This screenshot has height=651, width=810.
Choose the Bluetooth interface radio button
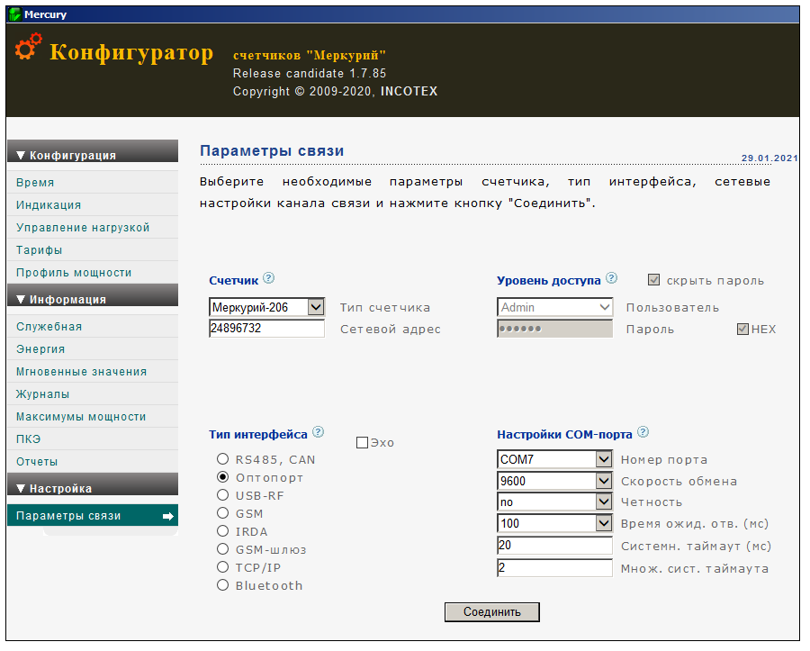click(x=222, y=585)
